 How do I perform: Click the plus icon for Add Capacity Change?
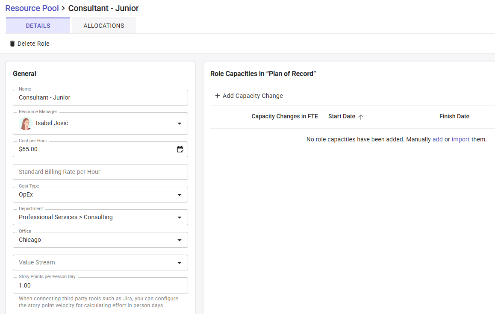click(217, 96)
